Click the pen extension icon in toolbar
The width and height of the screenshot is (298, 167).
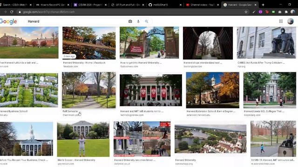coord(254,12)
